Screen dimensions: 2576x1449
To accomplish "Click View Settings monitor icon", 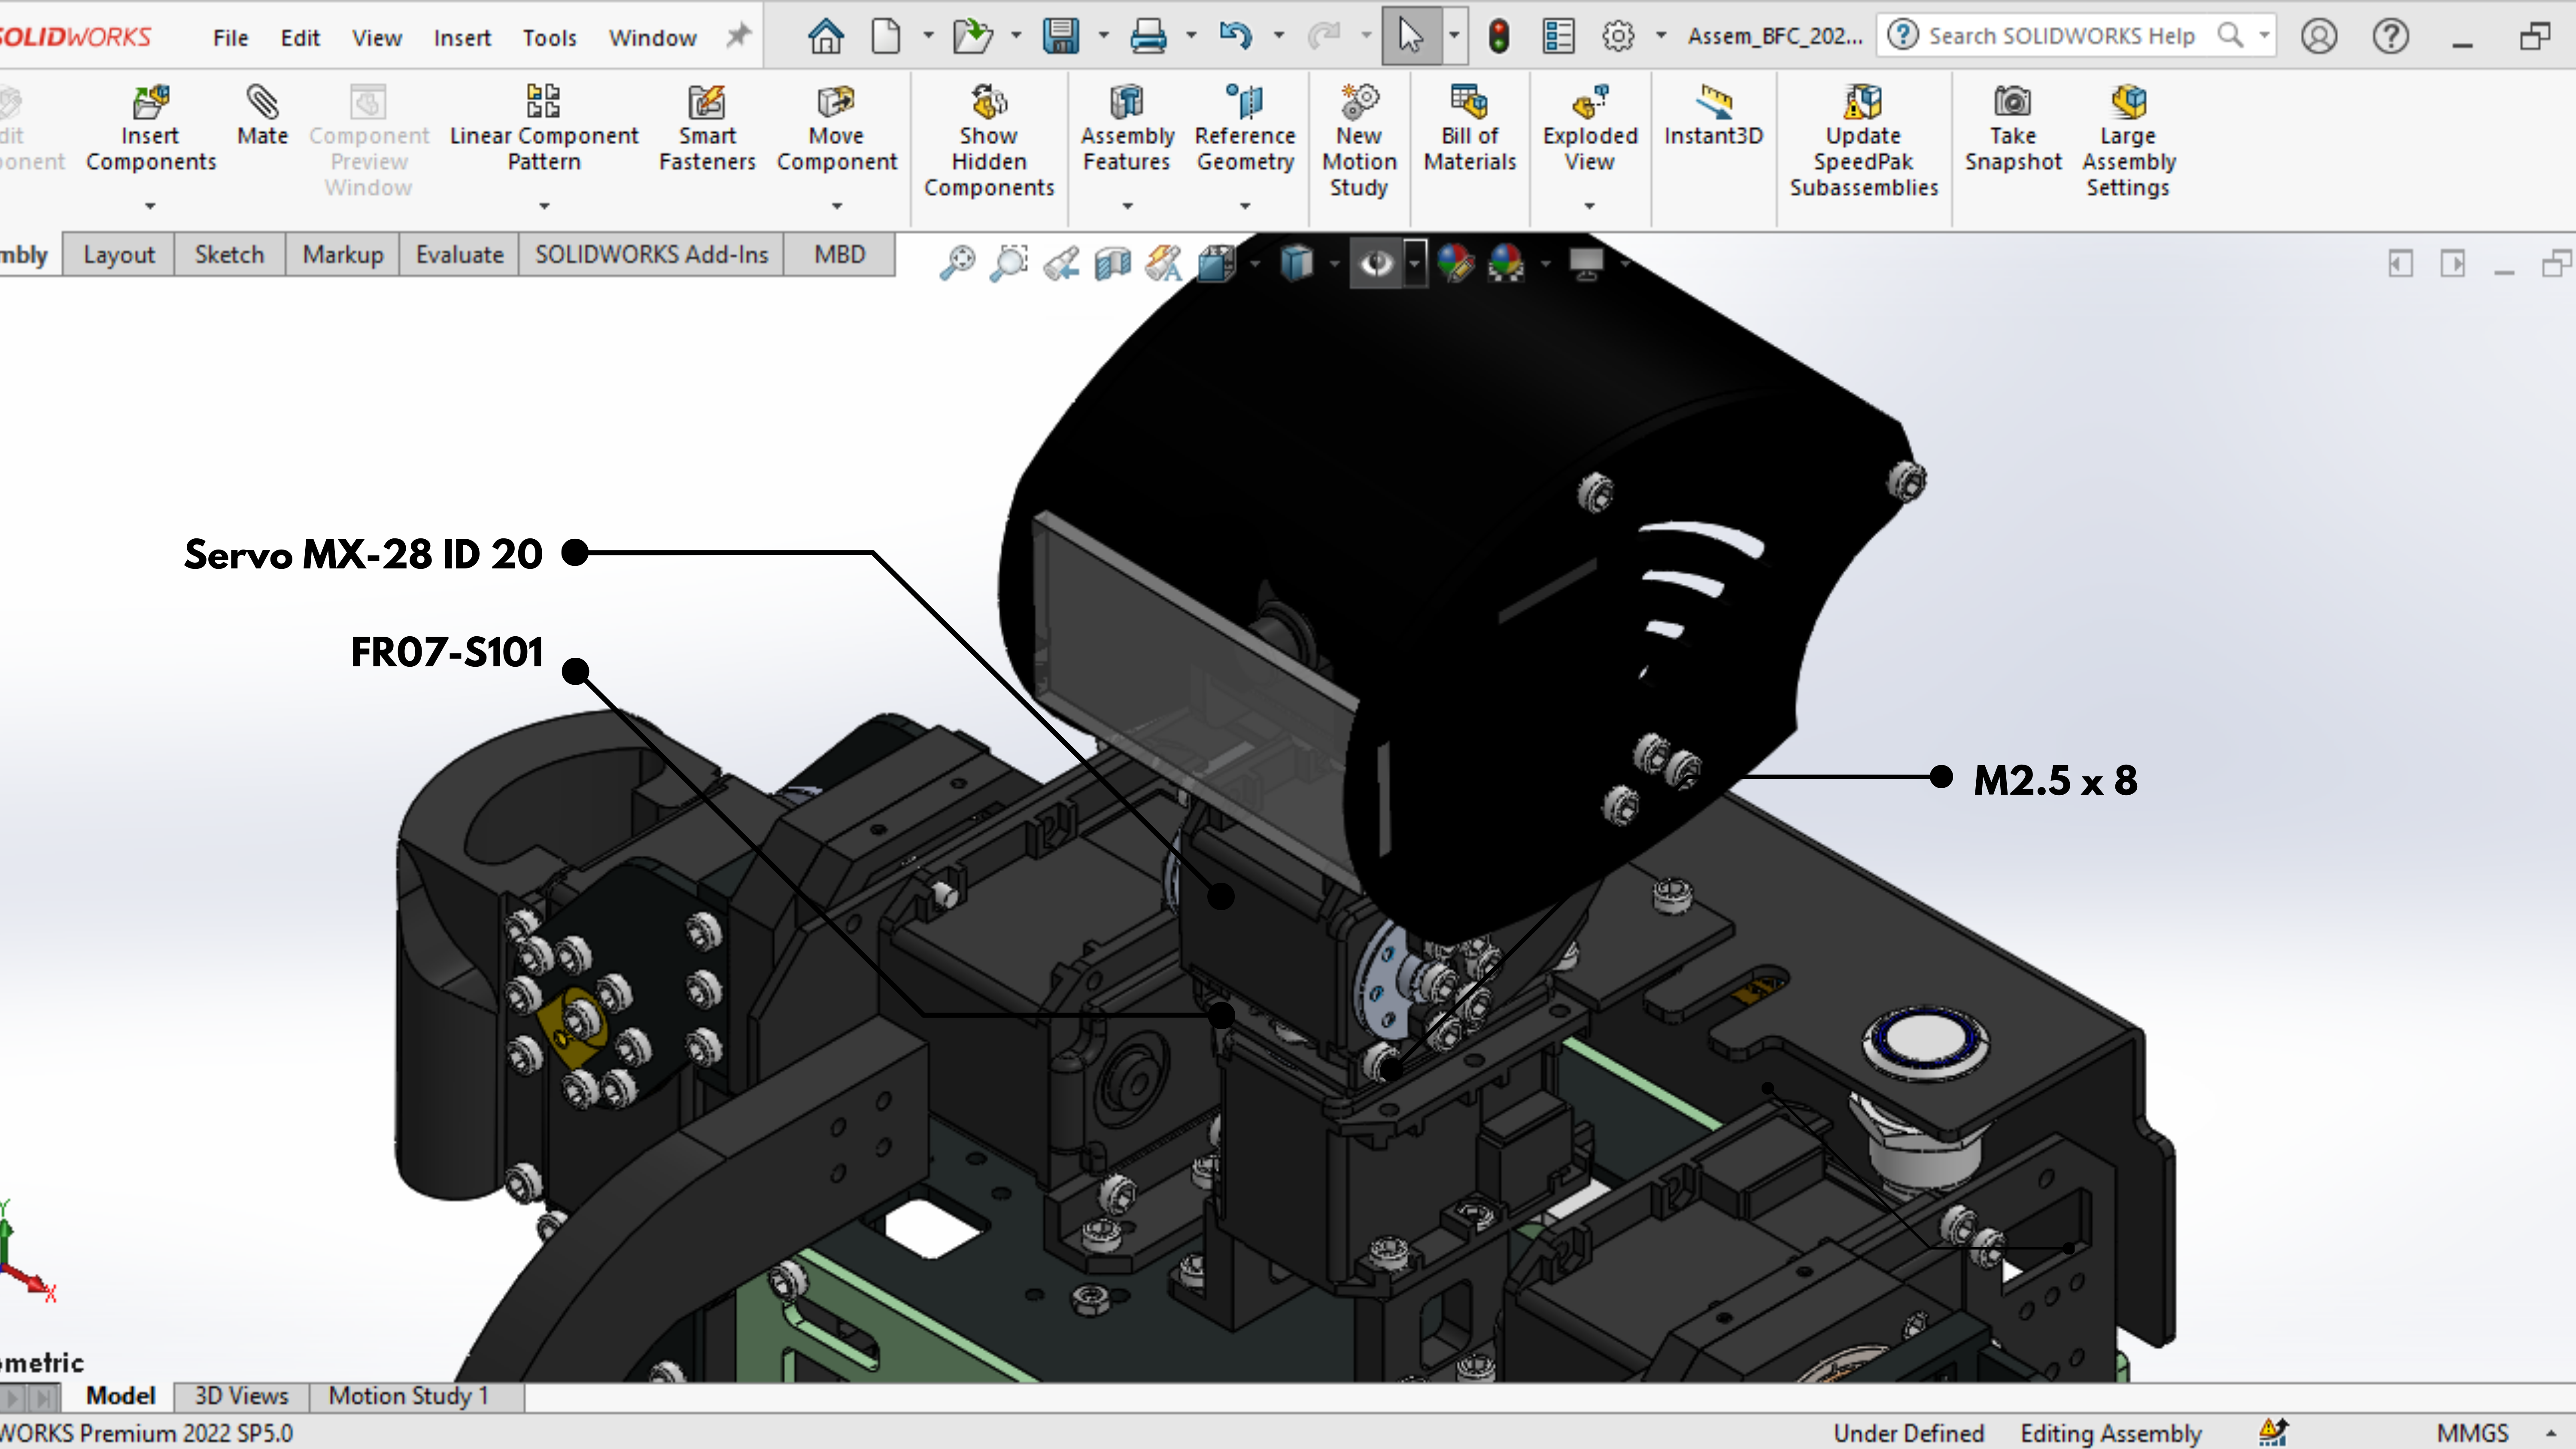I will click(x=1586, y=263).
